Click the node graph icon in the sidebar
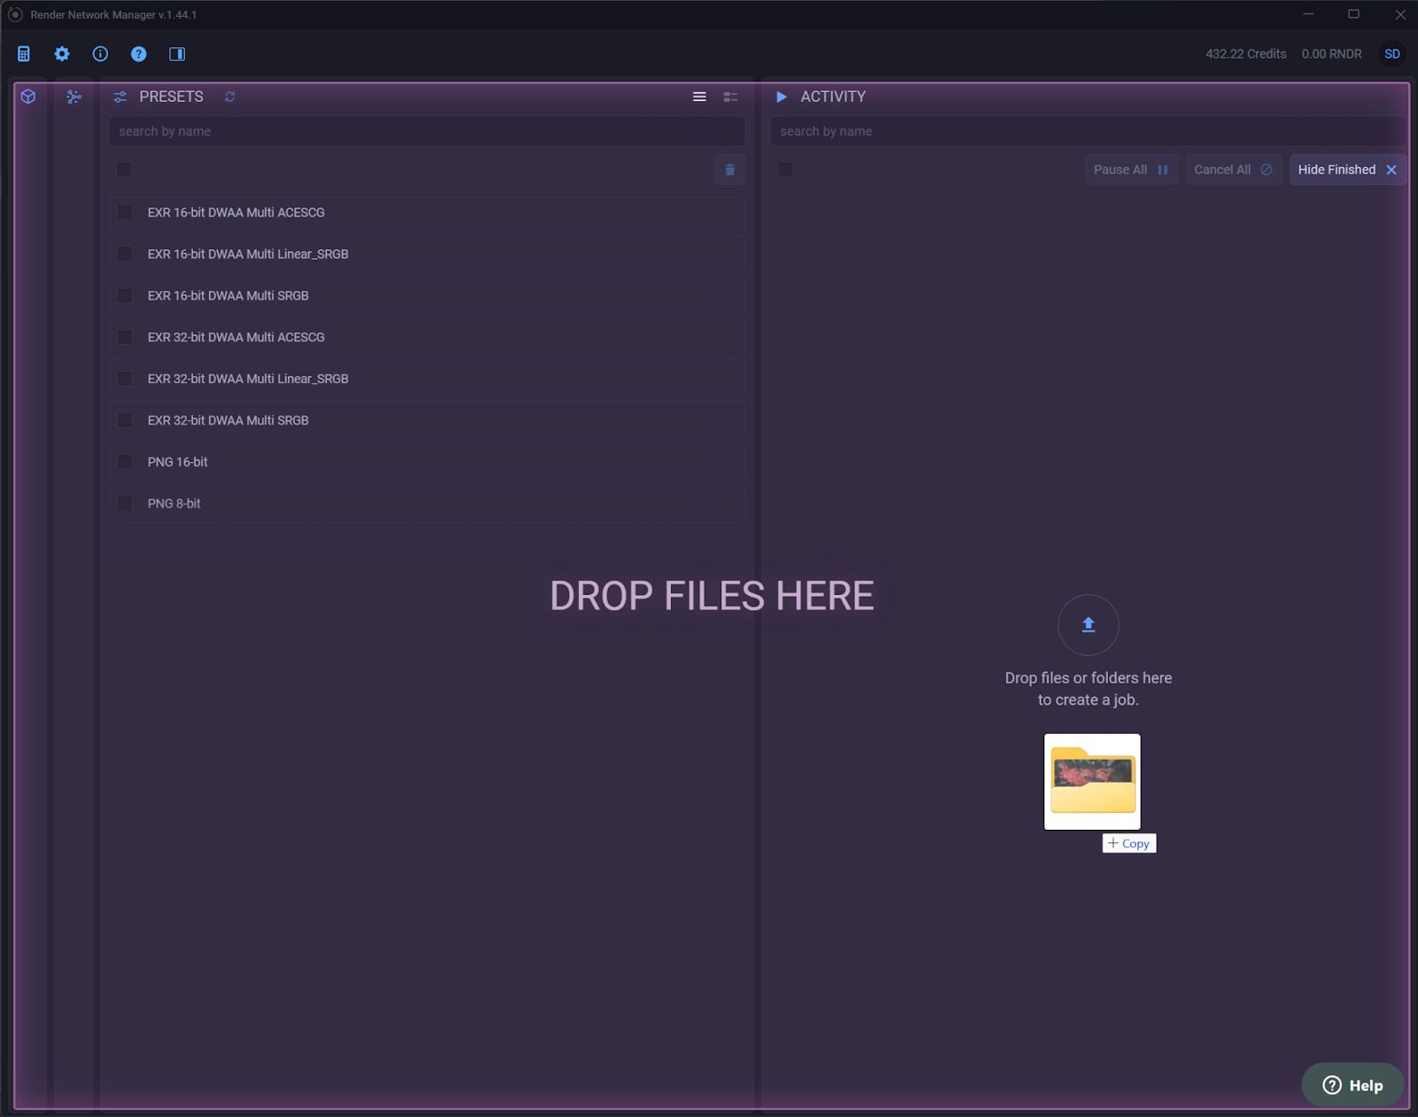This screenshot has width=1418, height=1117. (74, 97)
